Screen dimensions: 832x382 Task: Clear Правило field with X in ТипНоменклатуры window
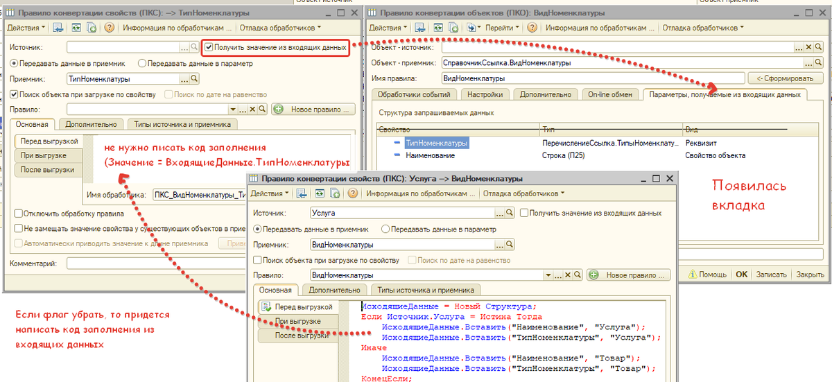pyautogui.click(x=253, y=110)
